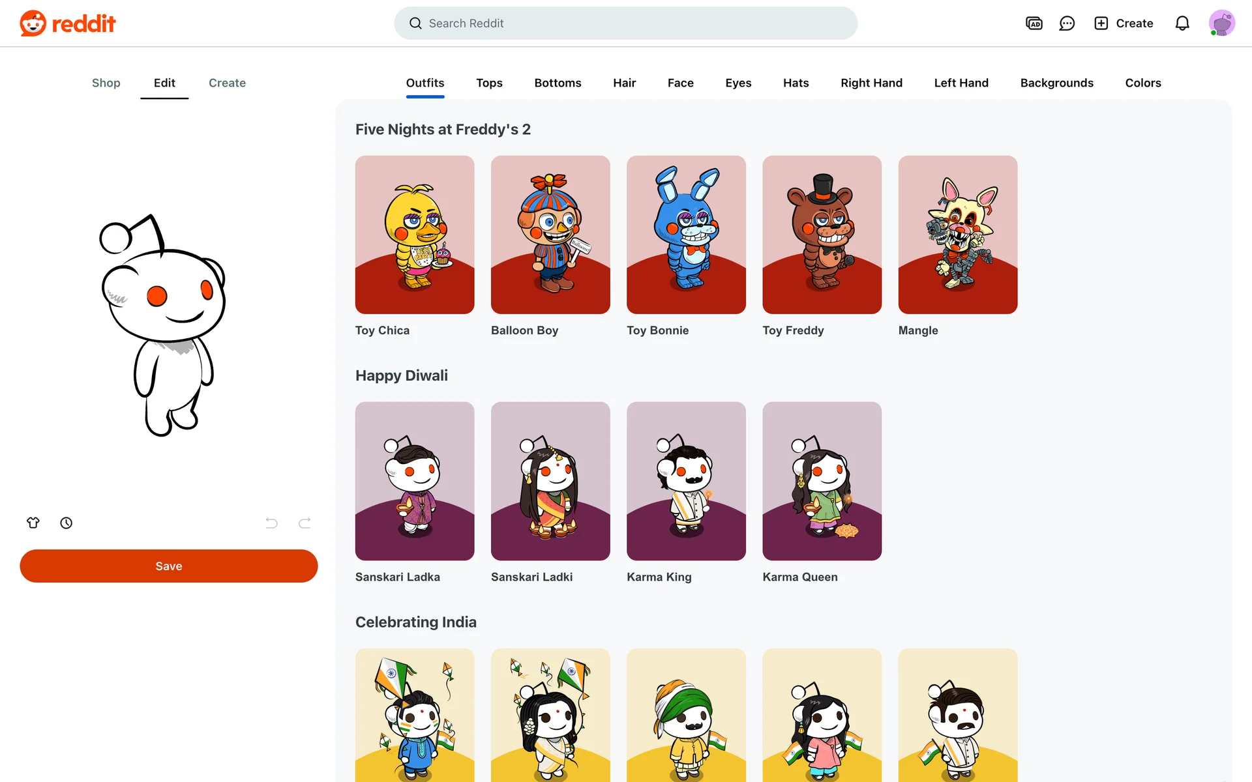Viewport: 1252px width, 782px height.
Task: Switch to the Hats category tab
Action: point(796,83)
